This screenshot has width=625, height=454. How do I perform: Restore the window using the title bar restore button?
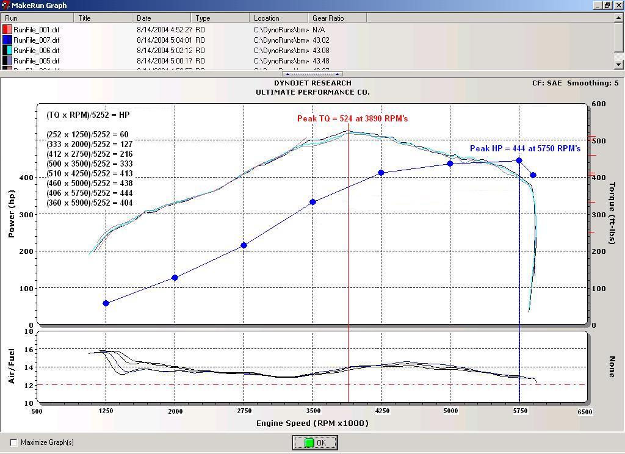click(607, 5)
